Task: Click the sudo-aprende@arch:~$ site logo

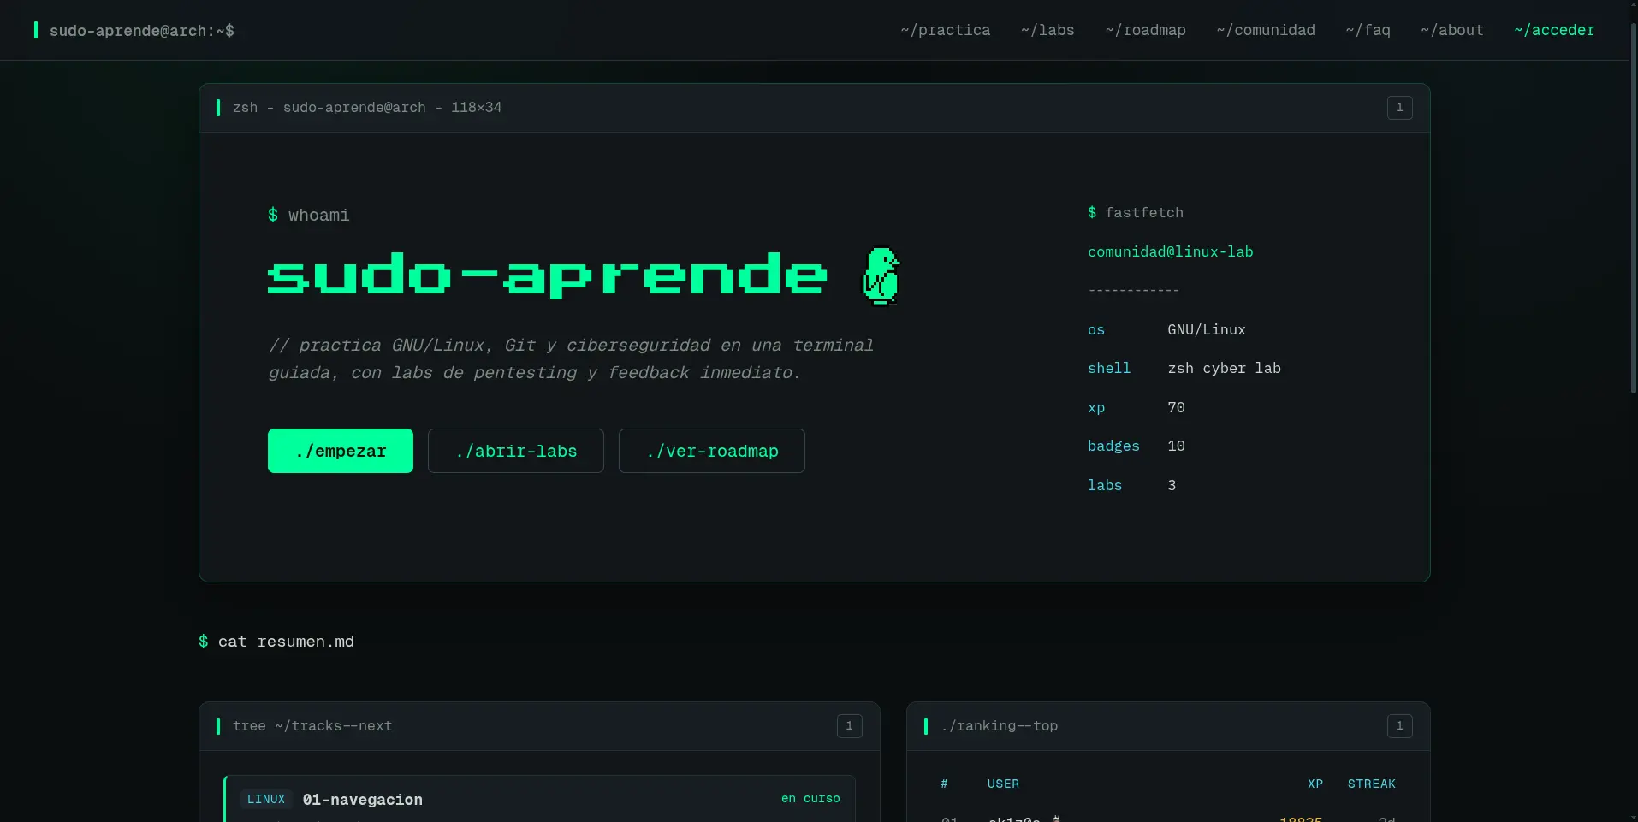Action: pos(134,30)
